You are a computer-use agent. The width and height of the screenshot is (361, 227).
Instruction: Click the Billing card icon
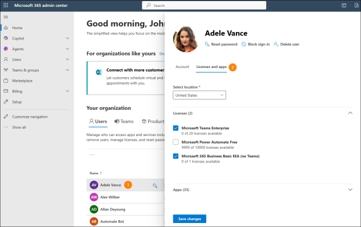tap(6, 91)
